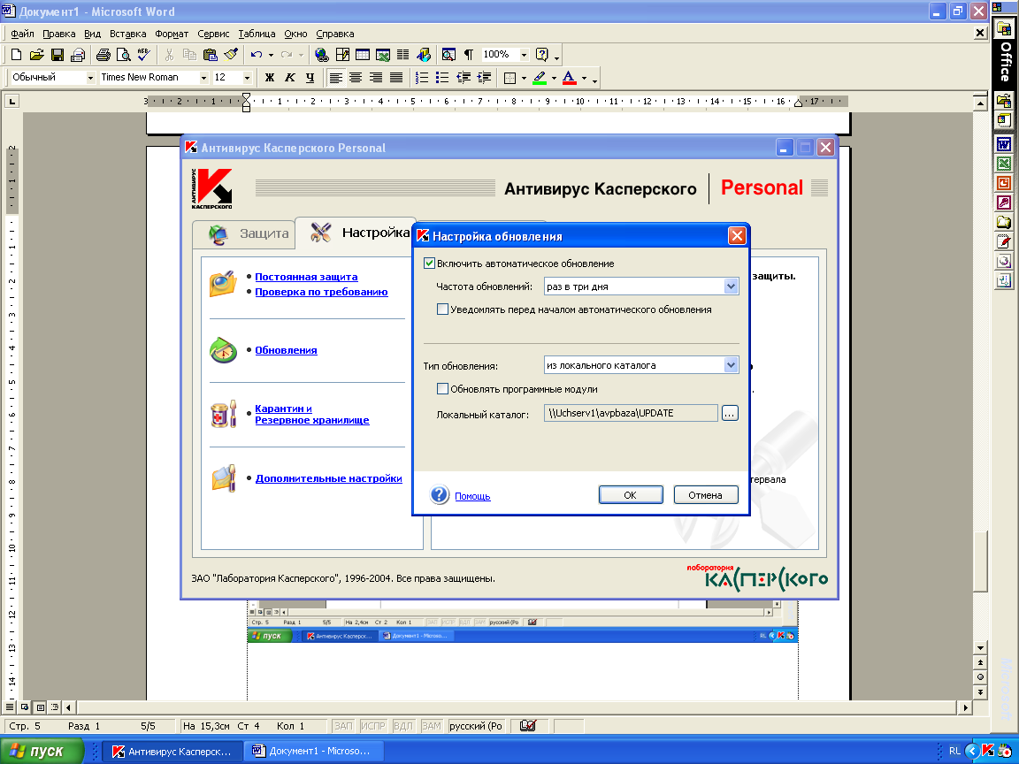The height and width of the screenshot is (764, 1019).
Task: Insert a hyperlink via the globe icon
Action: coord(321,55)
